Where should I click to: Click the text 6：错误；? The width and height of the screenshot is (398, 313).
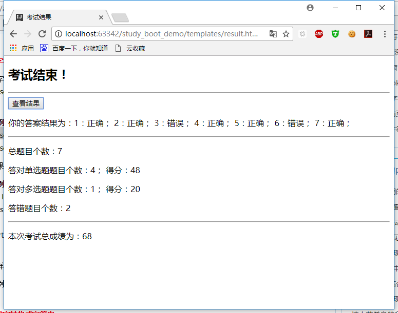pyautogui.click(x=292, y=123)
